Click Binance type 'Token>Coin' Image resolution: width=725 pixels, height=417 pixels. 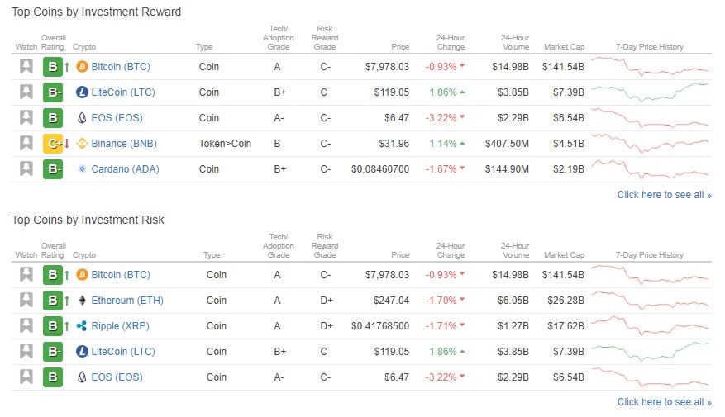point(225,144)
